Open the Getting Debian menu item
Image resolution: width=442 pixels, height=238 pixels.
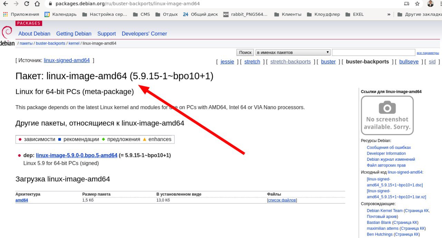tap(74, 33)
